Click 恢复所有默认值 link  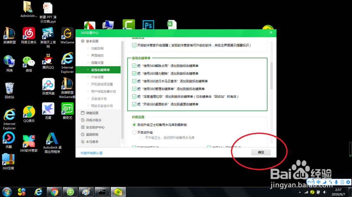click(x=92, y=153)
